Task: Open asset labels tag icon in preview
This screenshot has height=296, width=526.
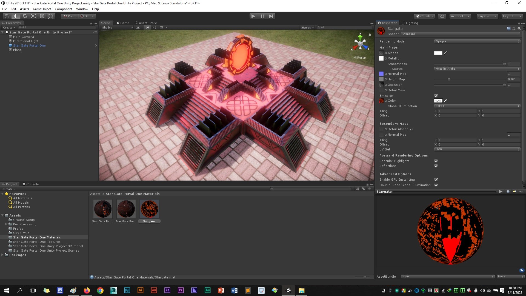Action: (522, 271)
